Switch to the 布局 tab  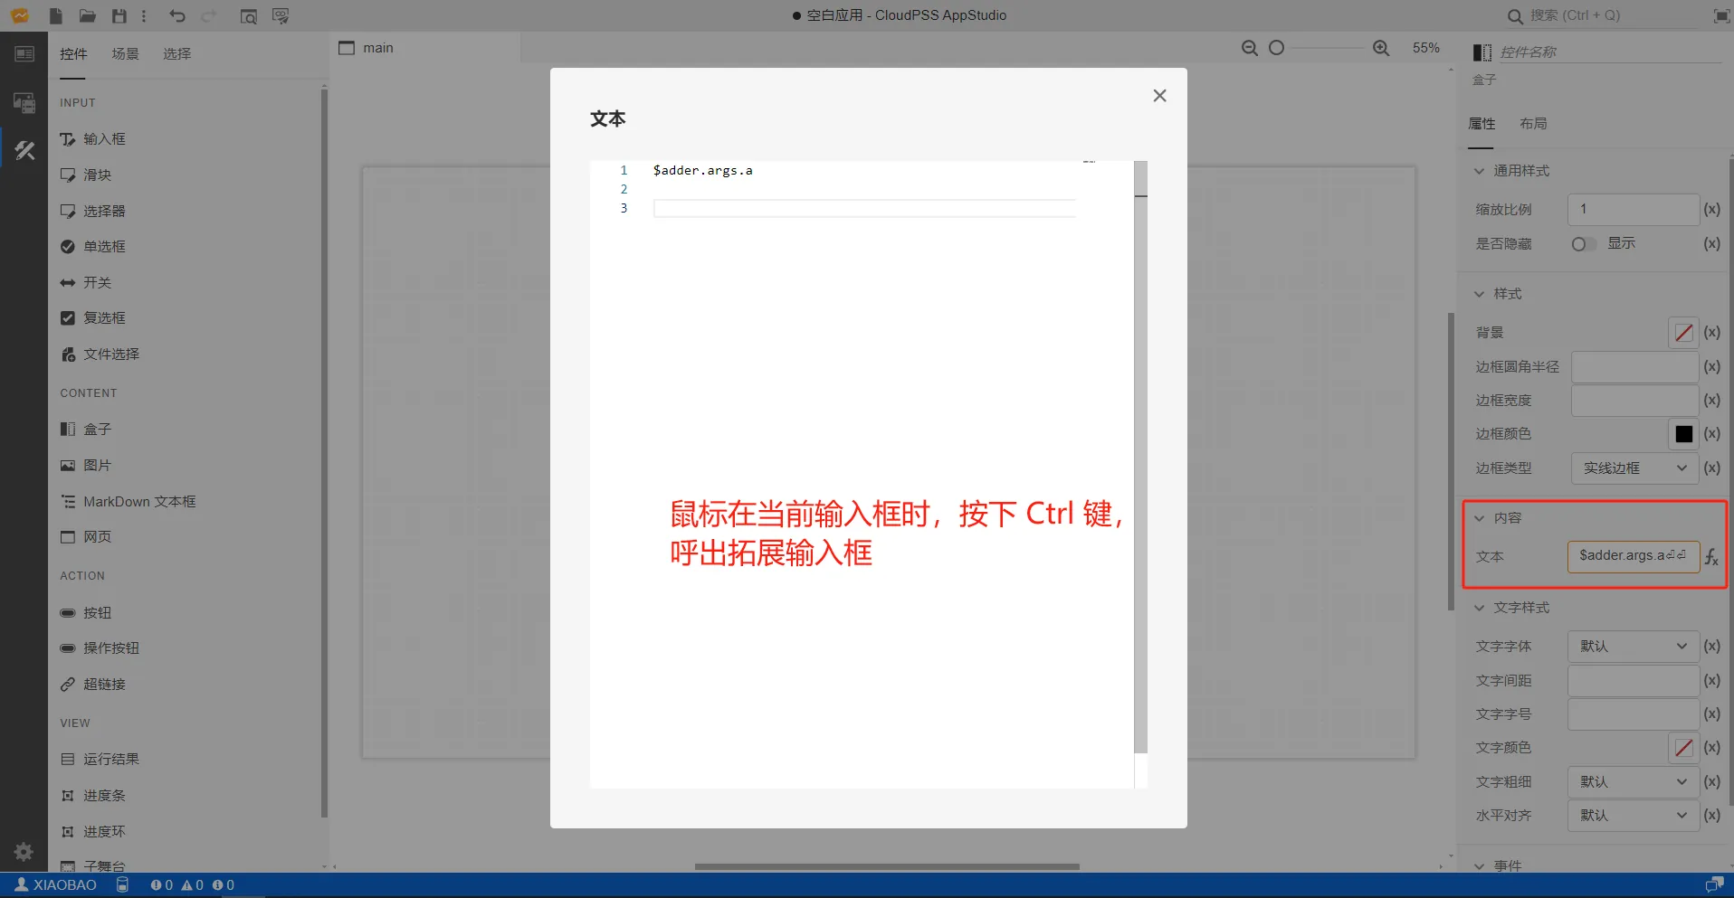click(1533, 124)
